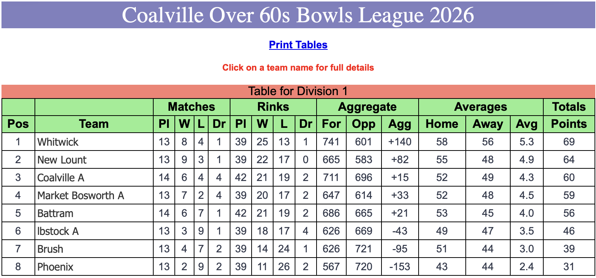
Task: Click the Agg column header
Action: (x=400, y=124)
